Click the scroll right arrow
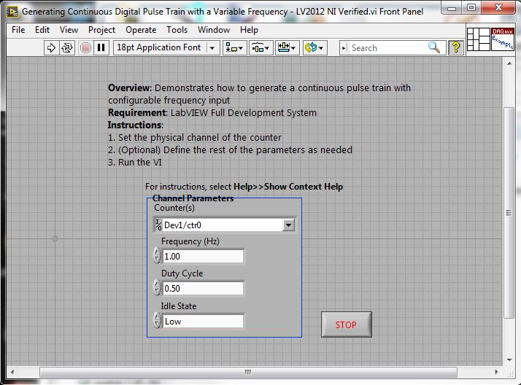The image size is (521, 385). [x=496, y=372]
